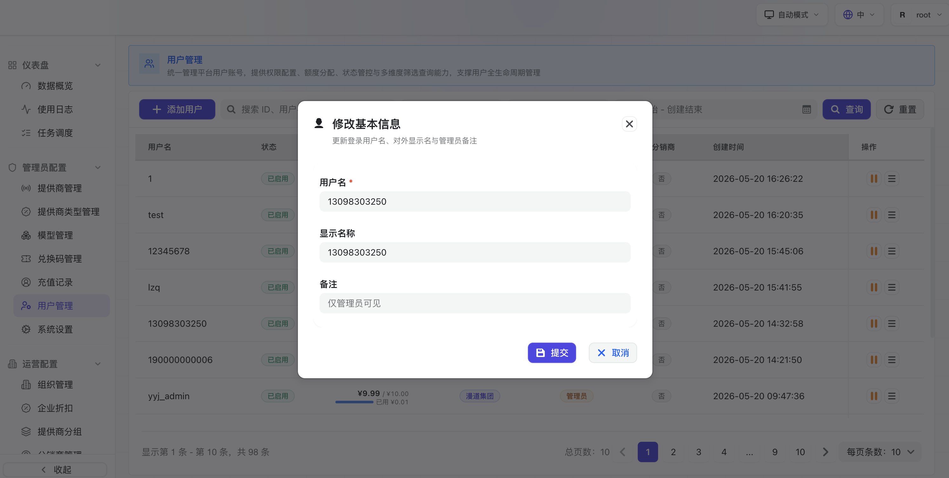Open the root user account dropdown

coord(919,15)
